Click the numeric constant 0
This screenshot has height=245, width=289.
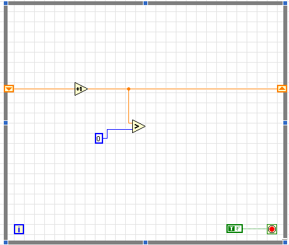coord(99,139)
